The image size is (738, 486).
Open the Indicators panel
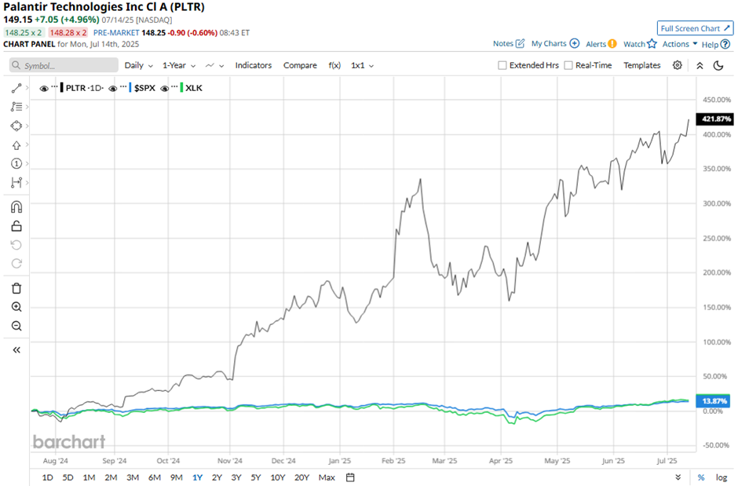[254, 65]
